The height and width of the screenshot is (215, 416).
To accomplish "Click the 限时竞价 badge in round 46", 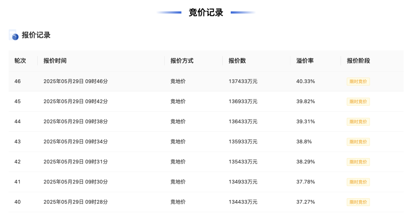I will tap(358, 81).
